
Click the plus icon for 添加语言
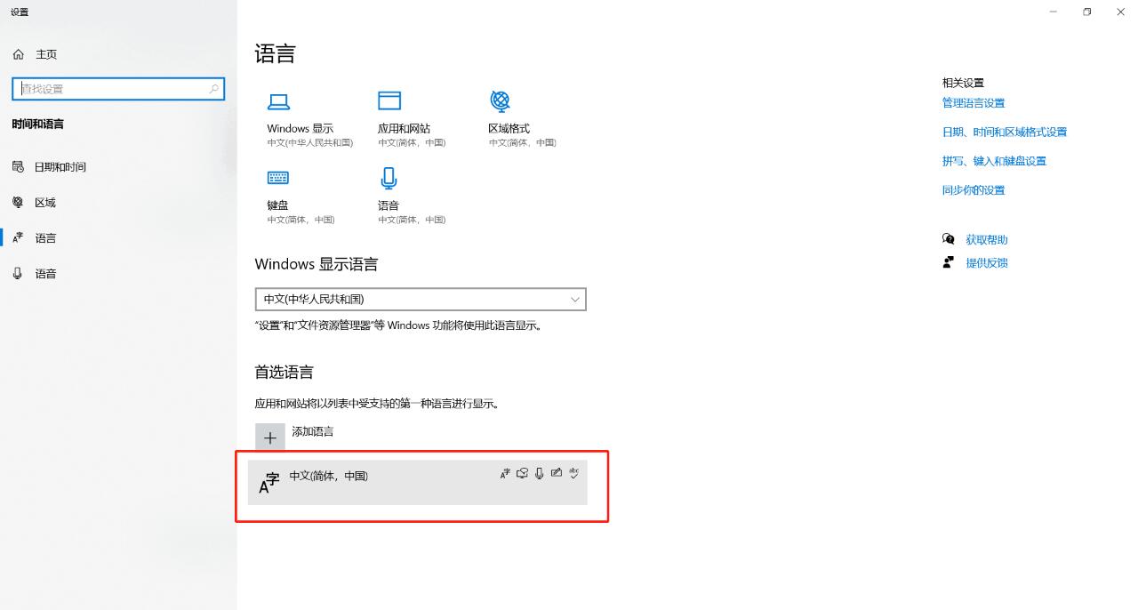click(x=270, y=437)
